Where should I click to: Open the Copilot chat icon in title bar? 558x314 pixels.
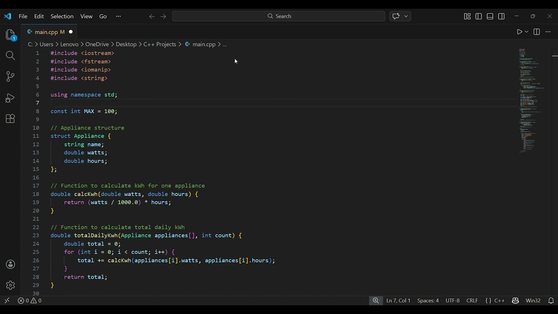coord(396,16)
